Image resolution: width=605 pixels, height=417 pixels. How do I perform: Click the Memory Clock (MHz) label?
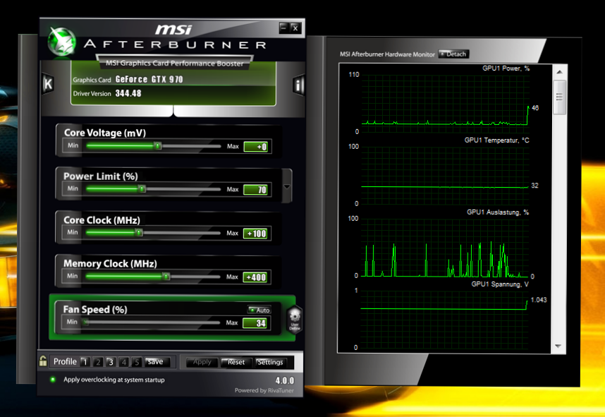110,264
